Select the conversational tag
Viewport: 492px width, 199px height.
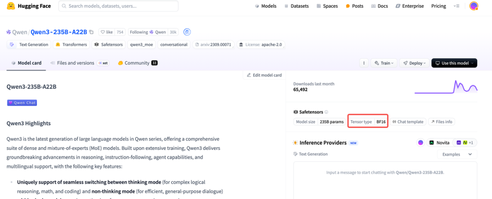coord(174,45)
